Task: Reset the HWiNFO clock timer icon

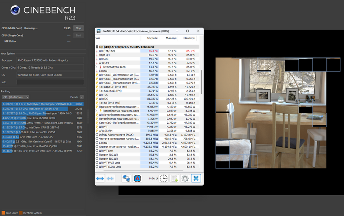Action: (x=164, y=178)
